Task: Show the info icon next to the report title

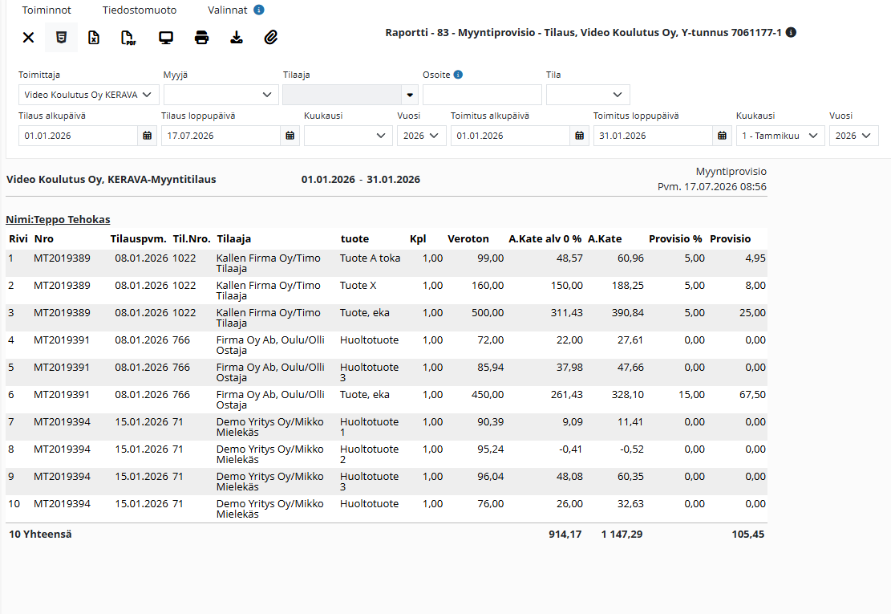Action: 791,32
